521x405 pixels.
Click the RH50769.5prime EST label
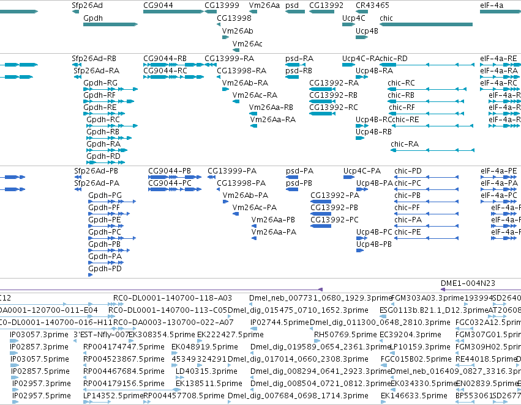tap(345, 335)
